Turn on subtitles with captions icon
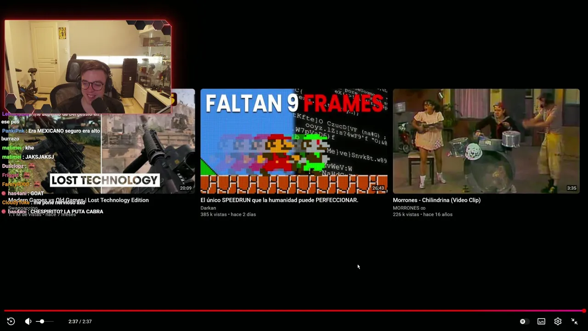Image resolution: width=588 pixels, height=331 pixels. (541, 321)
